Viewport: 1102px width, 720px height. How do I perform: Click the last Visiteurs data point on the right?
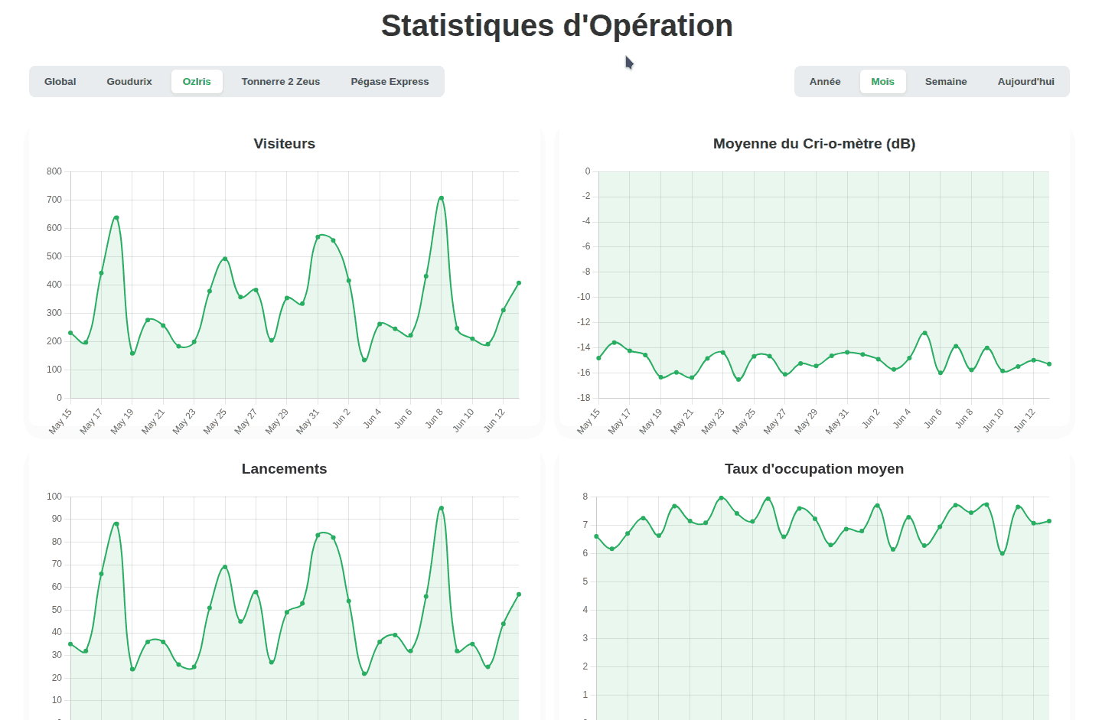[519, 283]
